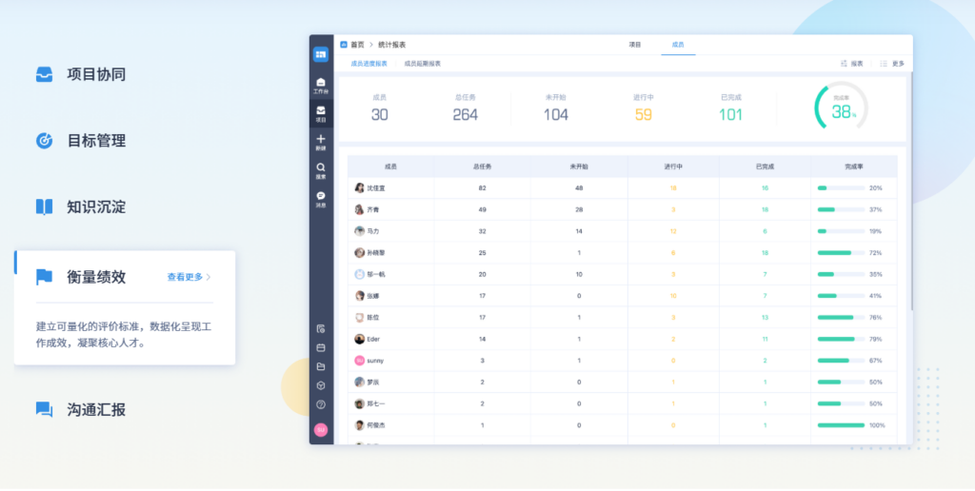Open the pink SU user avatar in sidebar
Viewport: 975px width, 491px height.
pyautogui.click(x=321, y=429)
